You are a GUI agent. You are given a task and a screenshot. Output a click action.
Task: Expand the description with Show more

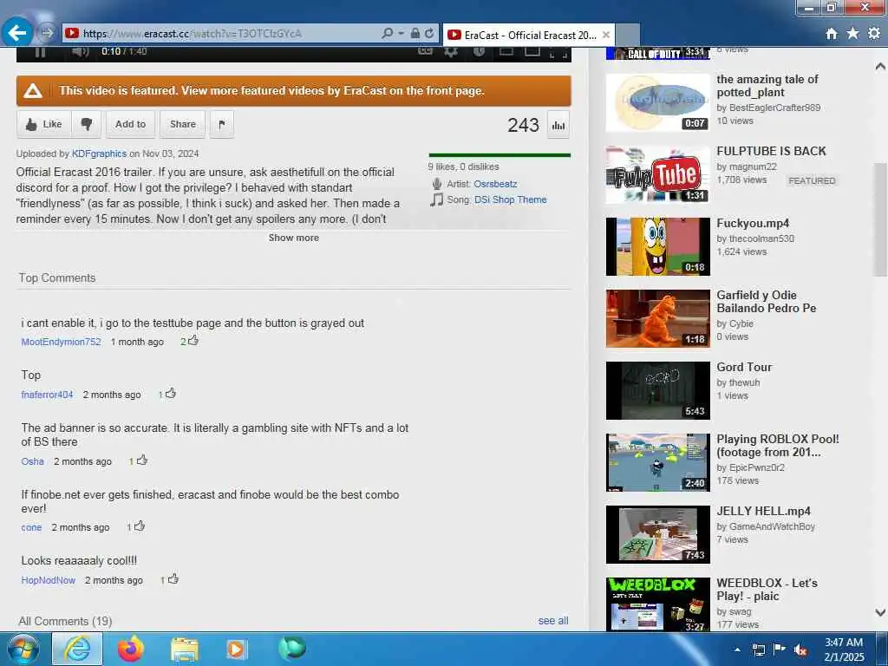tap(293, 238)
